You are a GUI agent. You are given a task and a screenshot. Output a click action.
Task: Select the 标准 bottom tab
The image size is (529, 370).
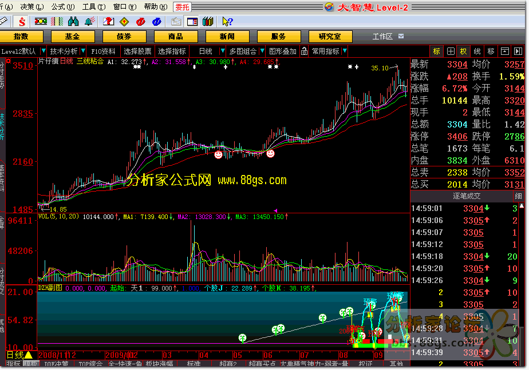[x=194, y=364]
